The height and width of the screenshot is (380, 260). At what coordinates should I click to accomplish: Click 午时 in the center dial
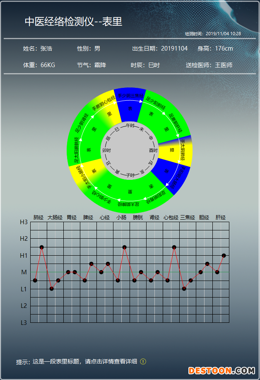click(x=130, y=125)
